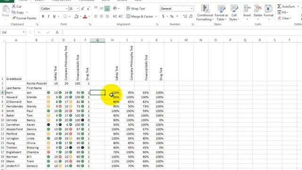The width and height of the screenshot is (302, 170).
Task: Toggle Middle Align vertical alignment
Action: [101, 8]
